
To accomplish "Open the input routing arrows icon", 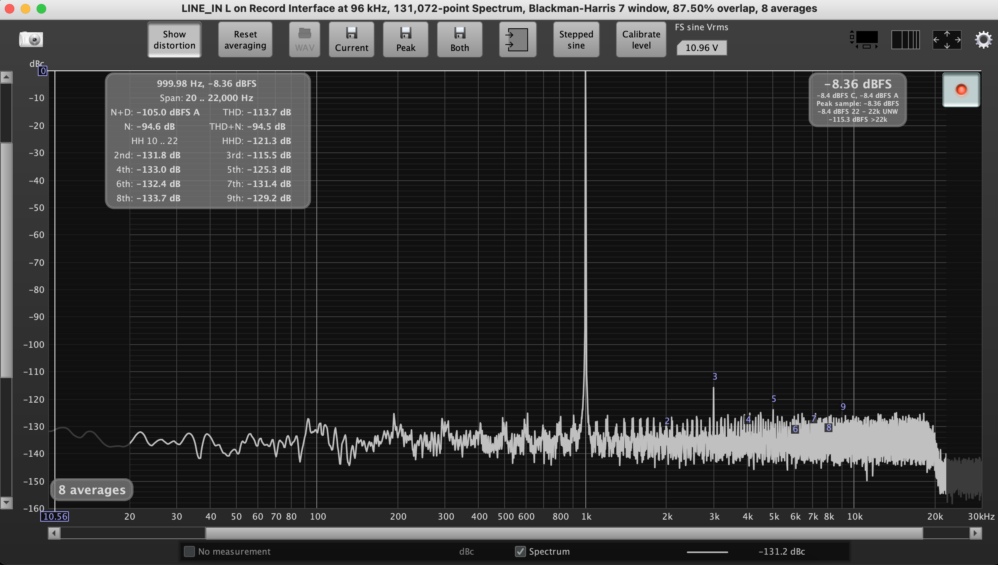I will [517, 40].
